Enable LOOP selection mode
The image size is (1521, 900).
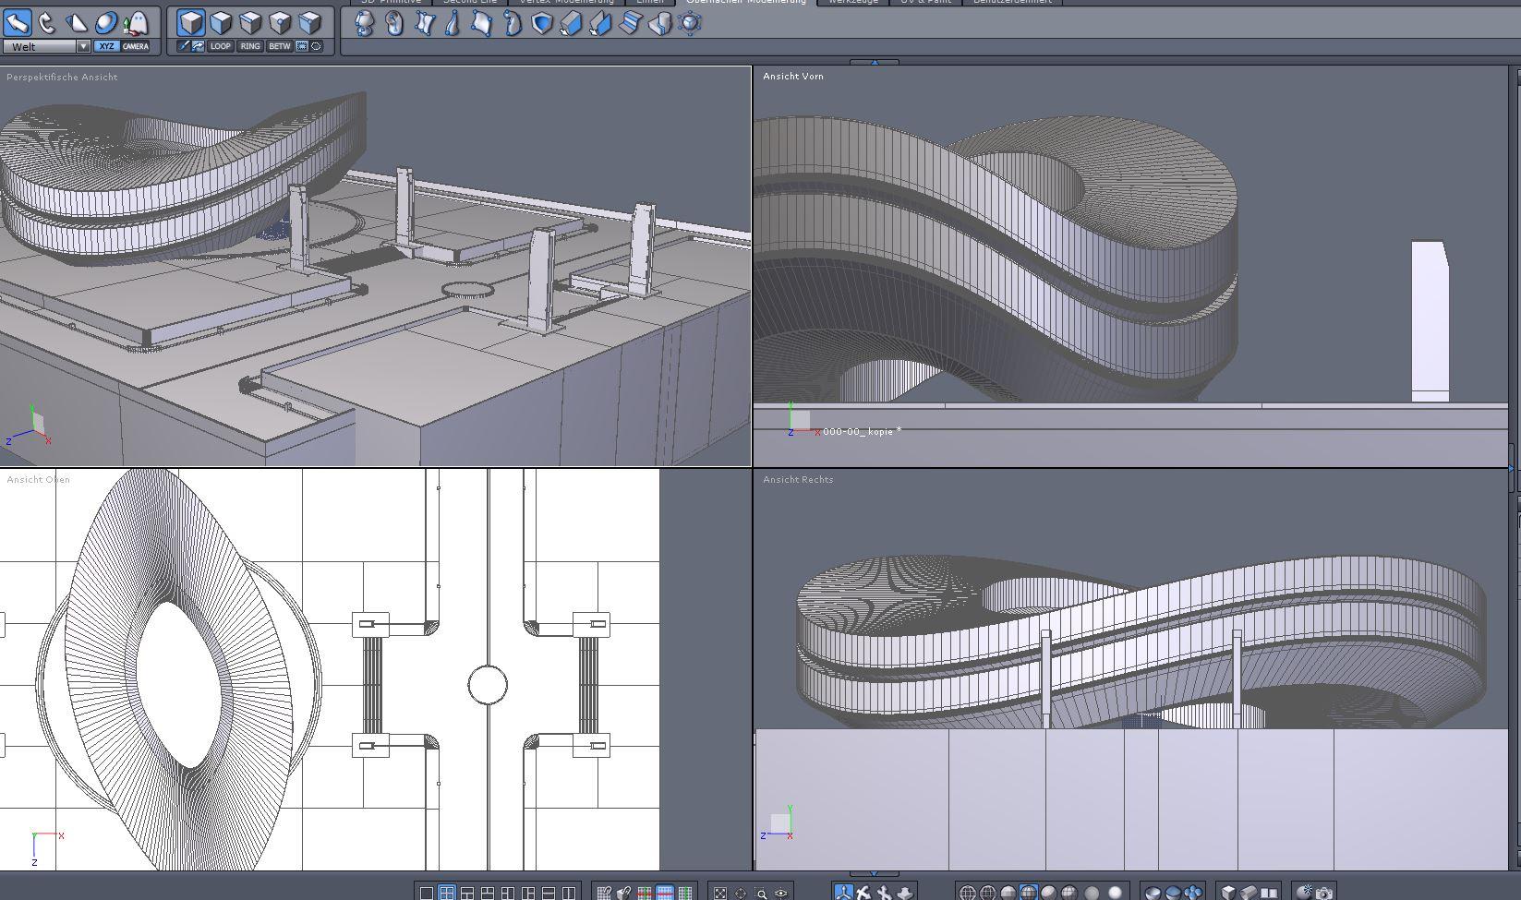point(220,46)
